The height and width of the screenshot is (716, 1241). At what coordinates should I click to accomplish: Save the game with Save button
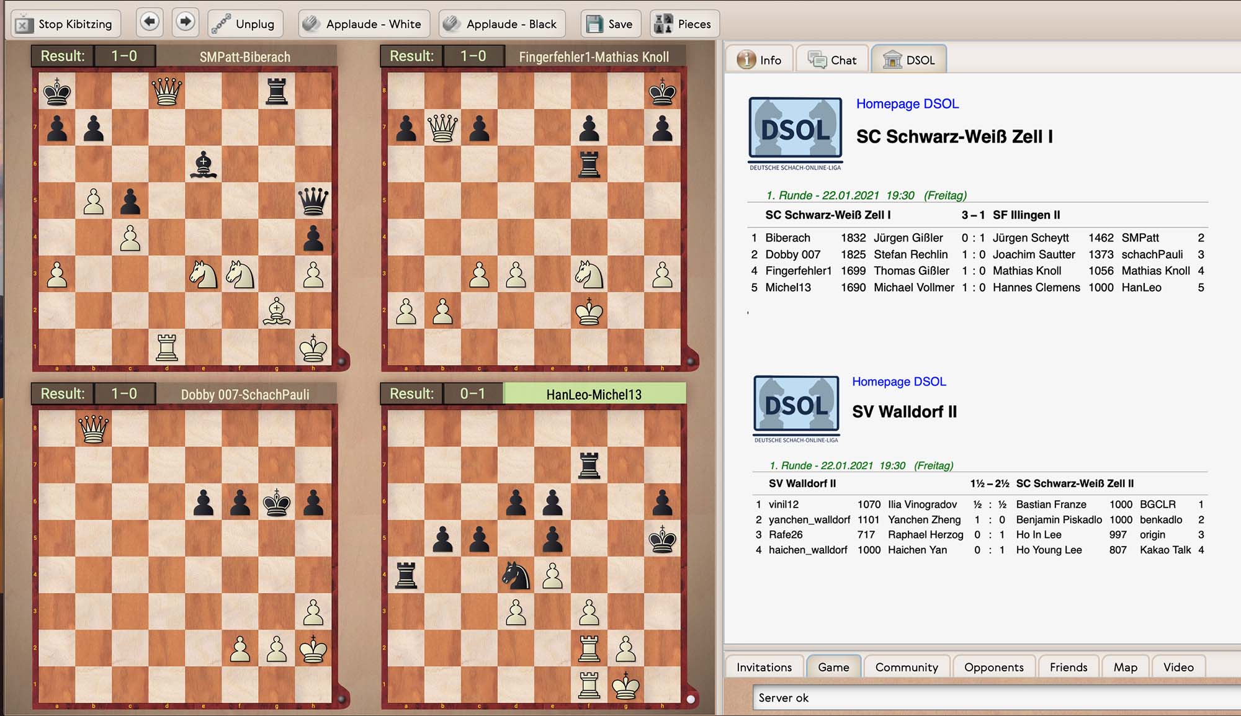pyautogui.click(x=610, y=24)
